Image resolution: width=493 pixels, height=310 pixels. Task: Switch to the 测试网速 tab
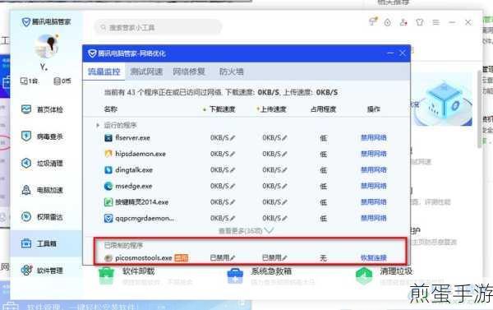tap(146, 72)
